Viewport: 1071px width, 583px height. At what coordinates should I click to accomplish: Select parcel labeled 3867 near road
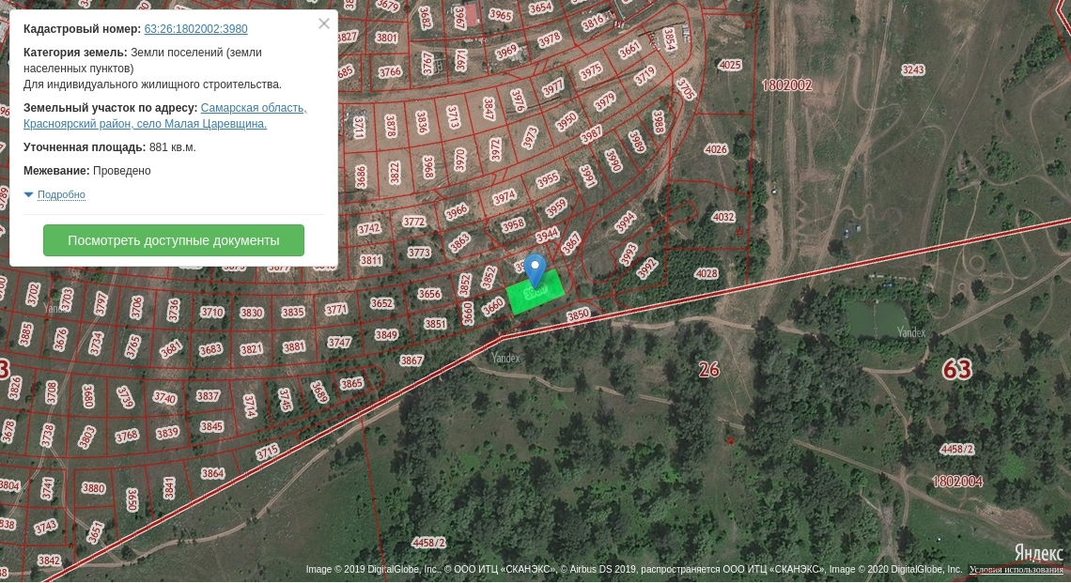(411, 361)
